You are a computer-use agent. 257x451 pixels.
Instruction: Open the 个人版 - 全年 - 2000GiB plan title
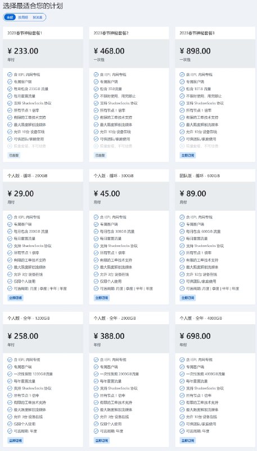115,319
